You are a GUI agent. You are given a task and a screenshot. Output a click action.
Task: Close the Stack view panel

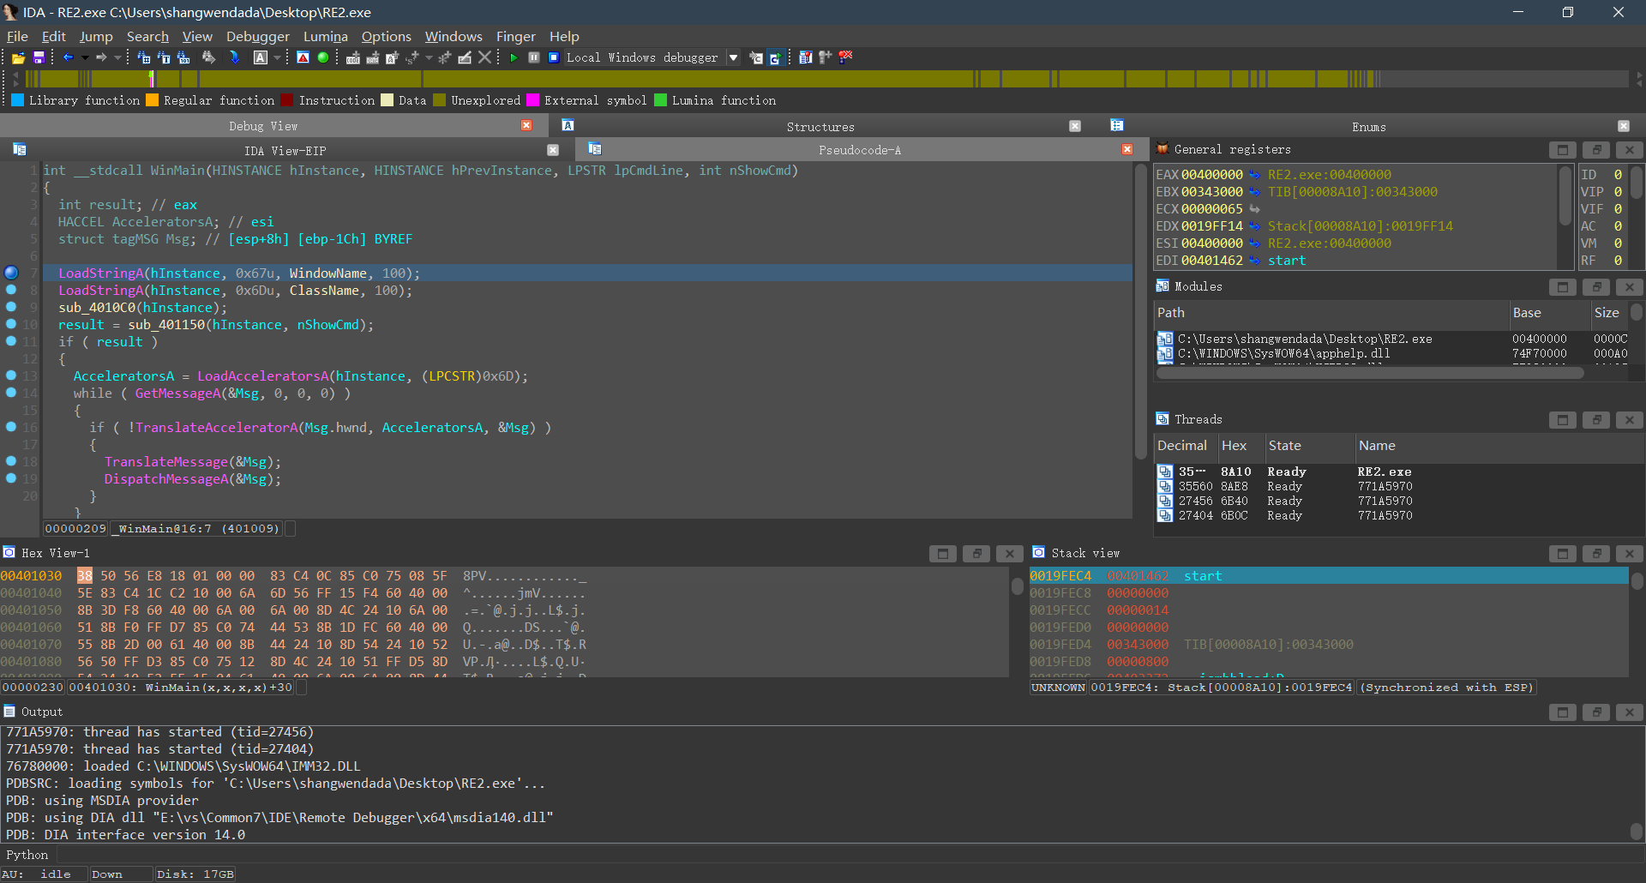[1630, 554]
